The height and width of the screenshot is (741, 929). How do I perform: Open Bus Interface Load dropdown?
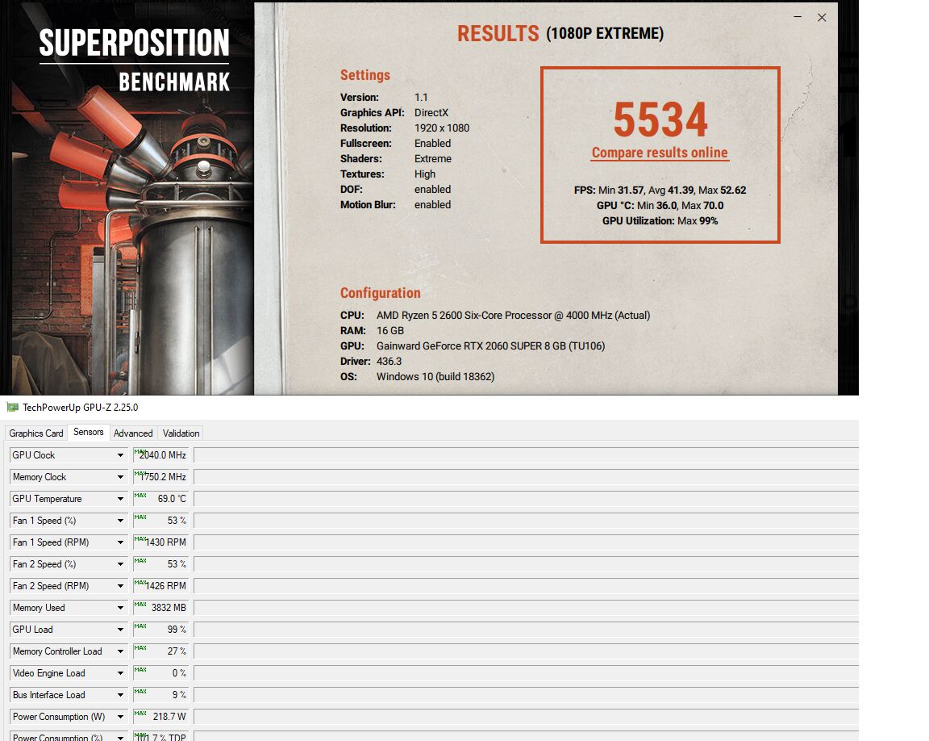(120, 695)
